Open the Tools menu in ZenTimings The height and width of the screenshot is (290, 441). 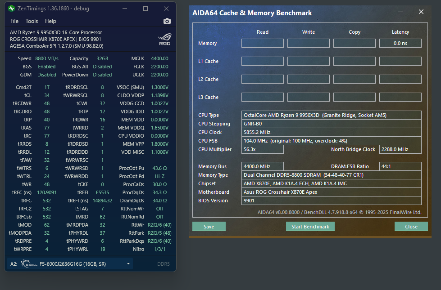[x=32, y=21]
